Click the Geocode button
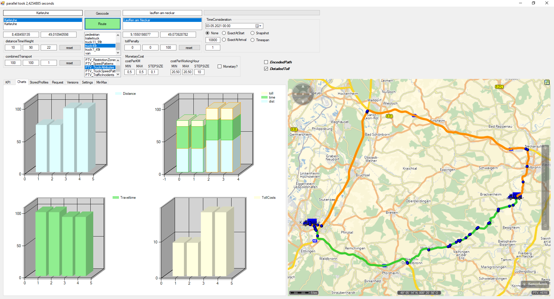The height and width of the screenshot is (299, 554). (x=102, y=14)
